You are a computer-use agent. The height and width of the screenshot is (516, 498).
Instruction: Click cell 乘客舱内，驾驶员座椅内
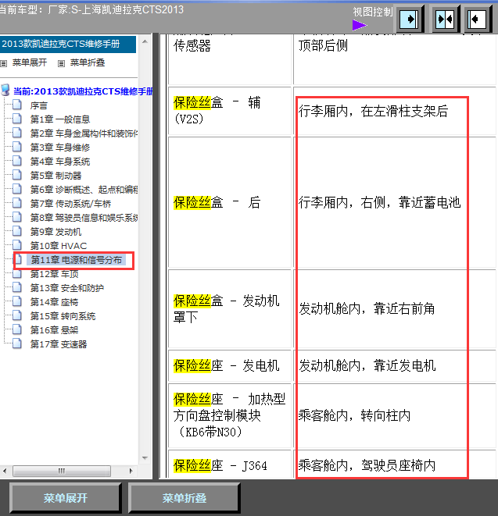[395, 464]
